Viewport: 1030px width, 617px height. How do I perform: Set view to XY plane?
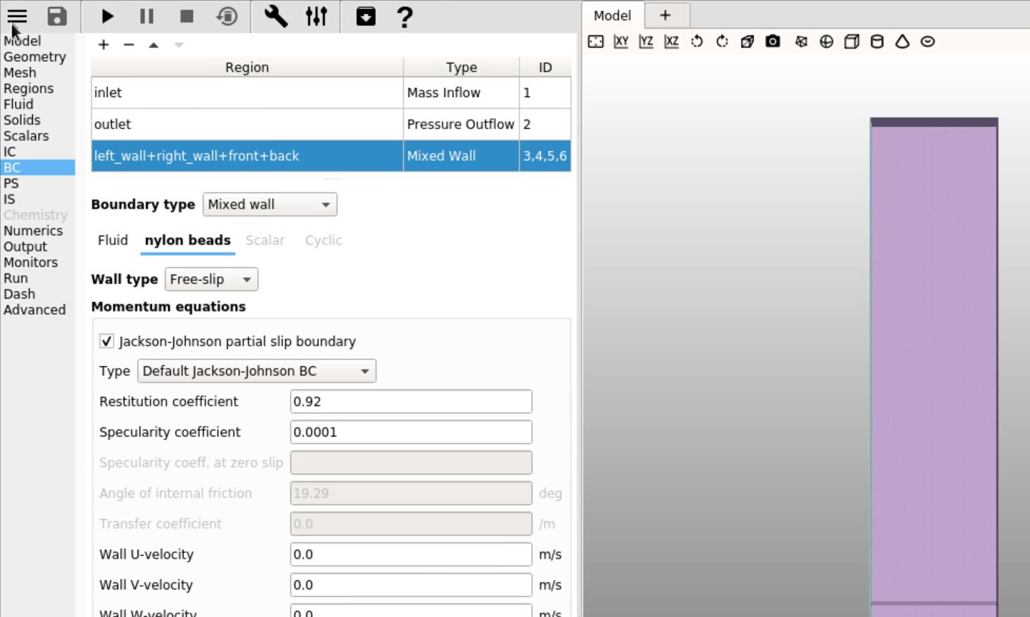[621, 41]
